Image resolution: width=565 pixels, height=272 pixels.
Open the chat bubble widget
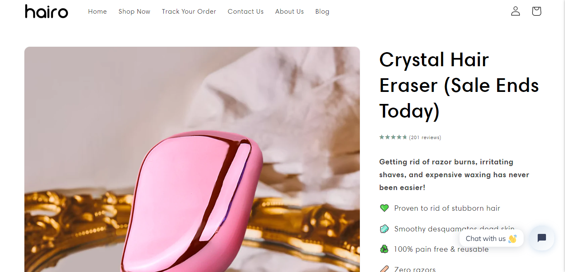point(542,238)
